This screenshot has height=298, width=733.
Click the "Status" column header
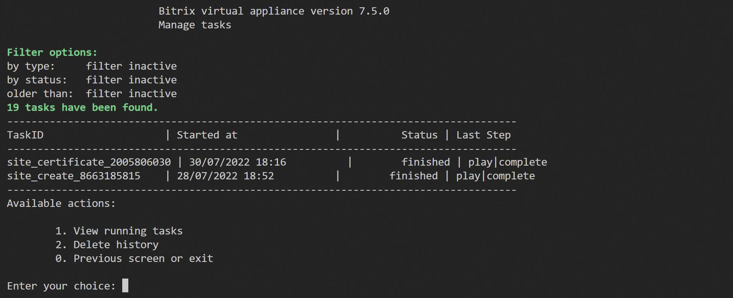point(419,135)
